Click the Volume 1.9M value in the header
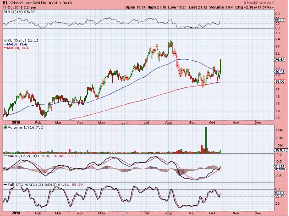Image resolution: width=289 pixels, height=216 pixels. pos(221,7)
